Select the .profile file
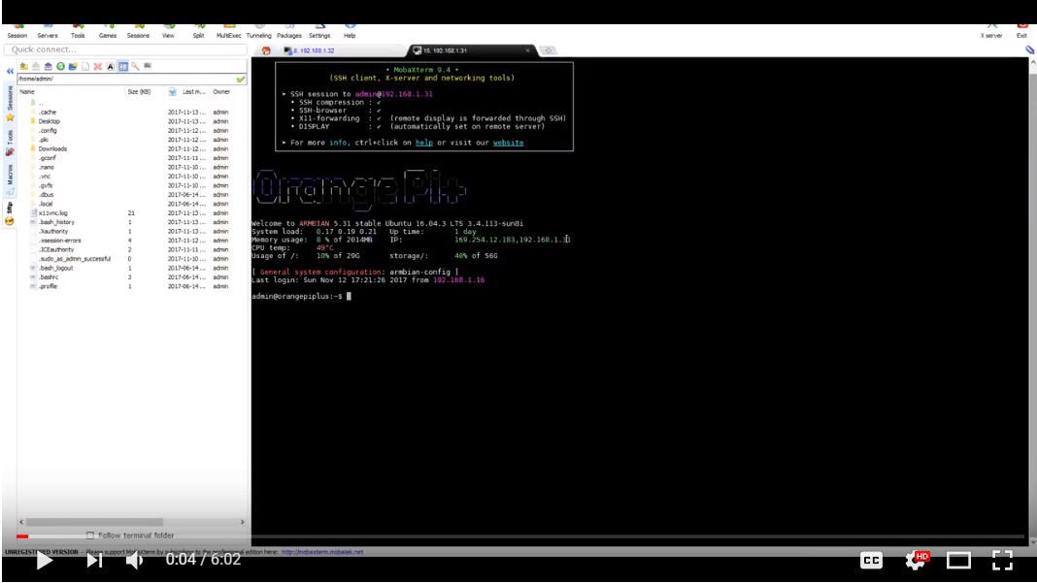1037x583 pixels. coord(132,286)
